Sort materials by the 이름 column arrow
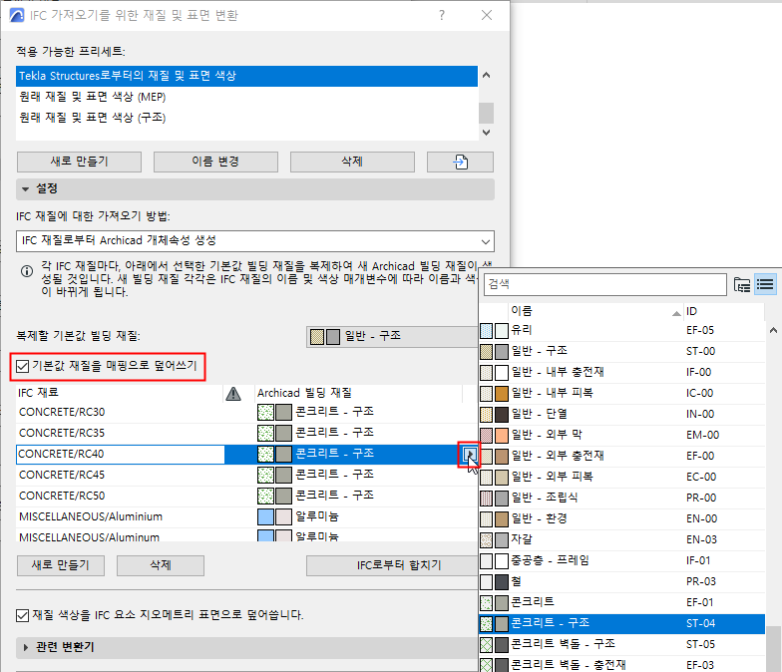Screen dimensions: 782x672 tap(676, 313)
